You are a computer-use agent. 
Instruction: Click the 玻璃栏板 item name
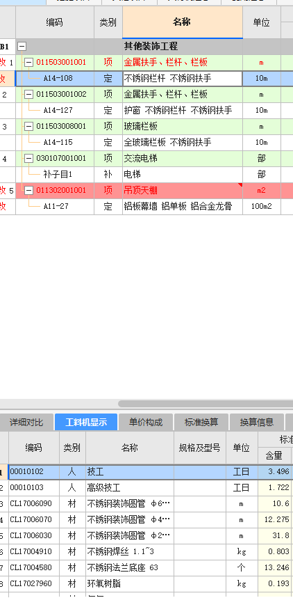pos(140,126)
